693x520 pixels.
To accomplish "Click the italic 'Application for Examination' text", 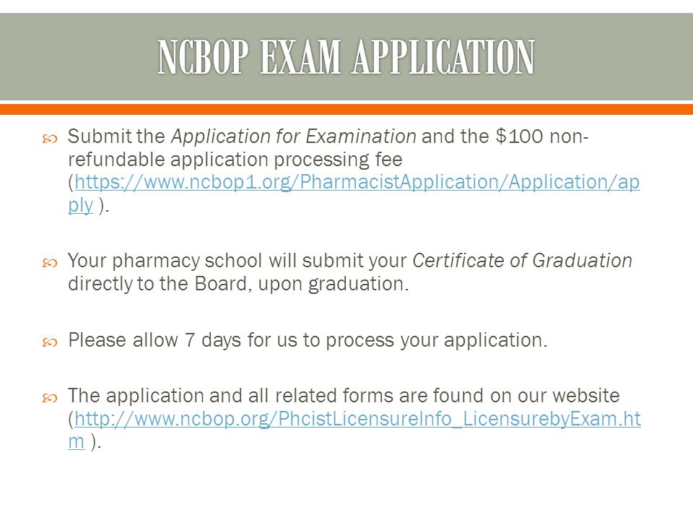I will (x=294, y=136).
